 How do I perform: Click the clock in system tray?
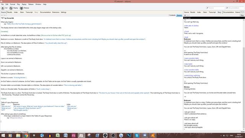(239, 135)
